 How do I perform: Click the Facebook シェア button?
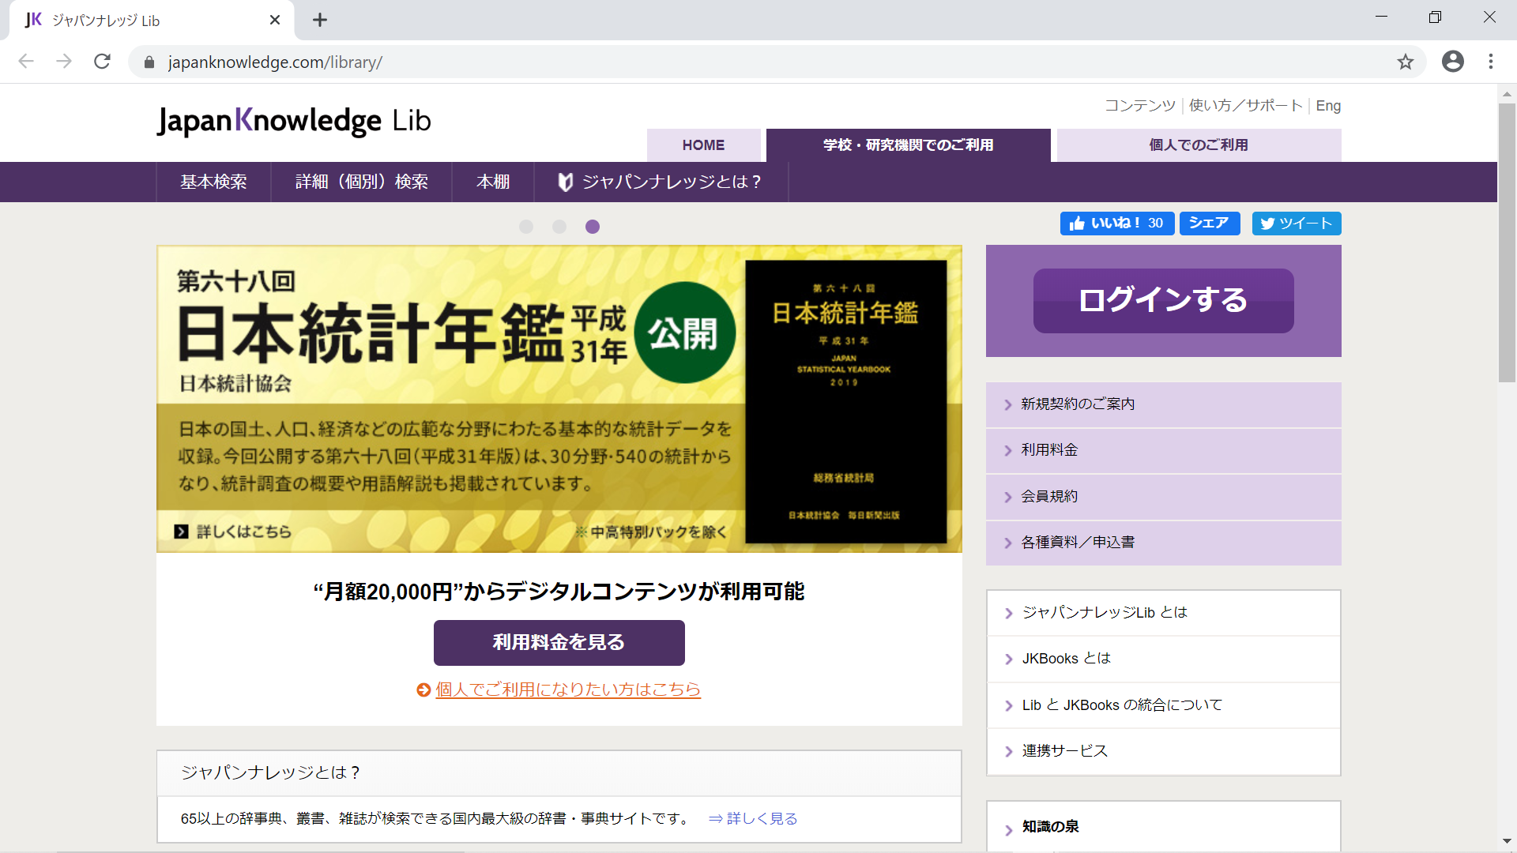click(1209, 224)
